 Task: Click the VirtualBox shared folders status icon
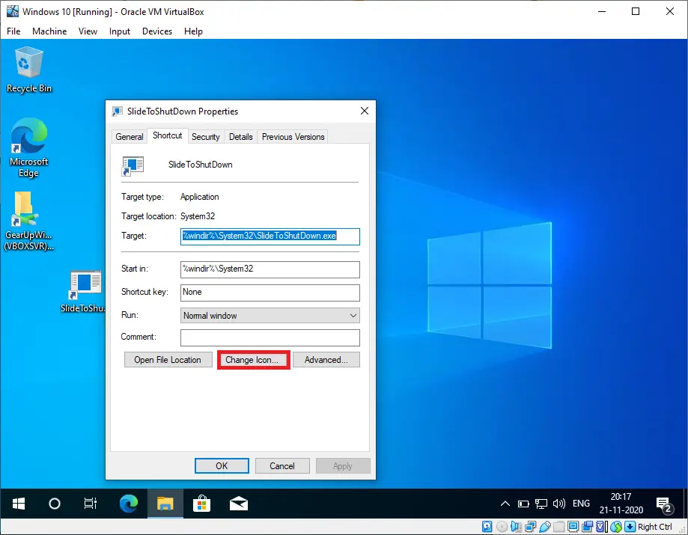(x=559, y=526)
